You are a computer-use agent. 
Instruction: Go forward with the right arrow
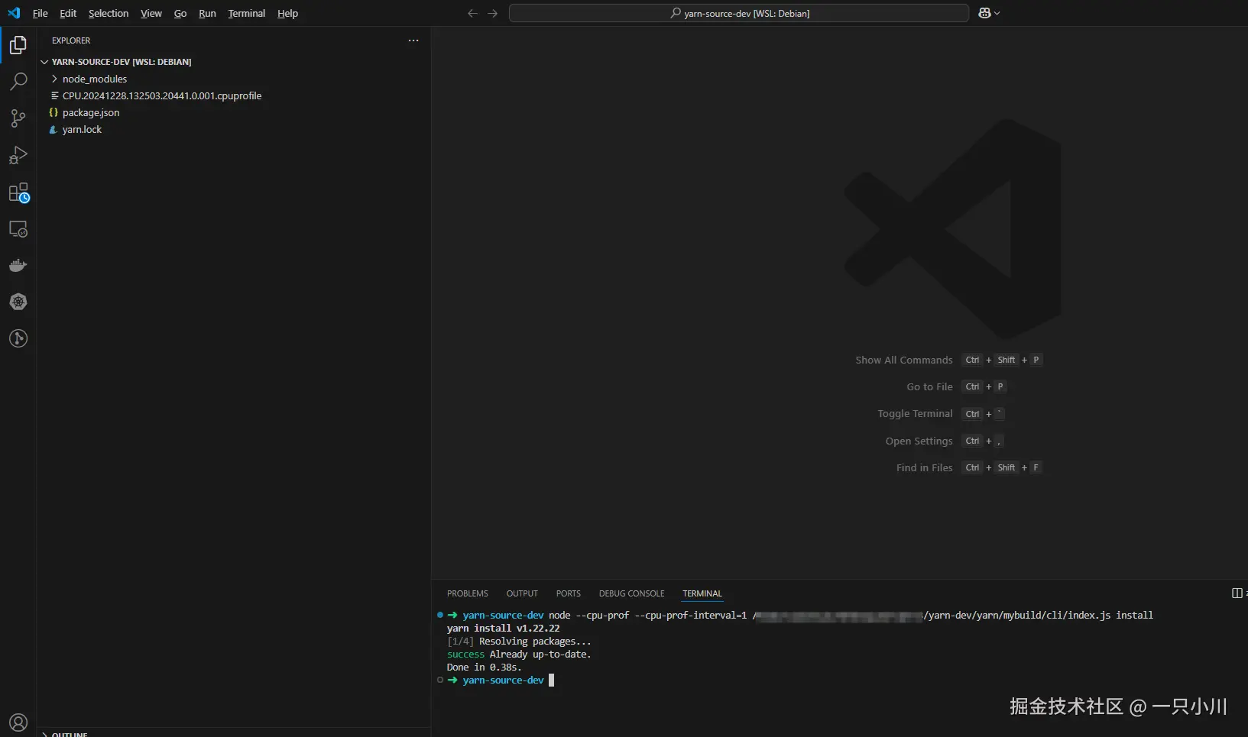tap(492, 13)
